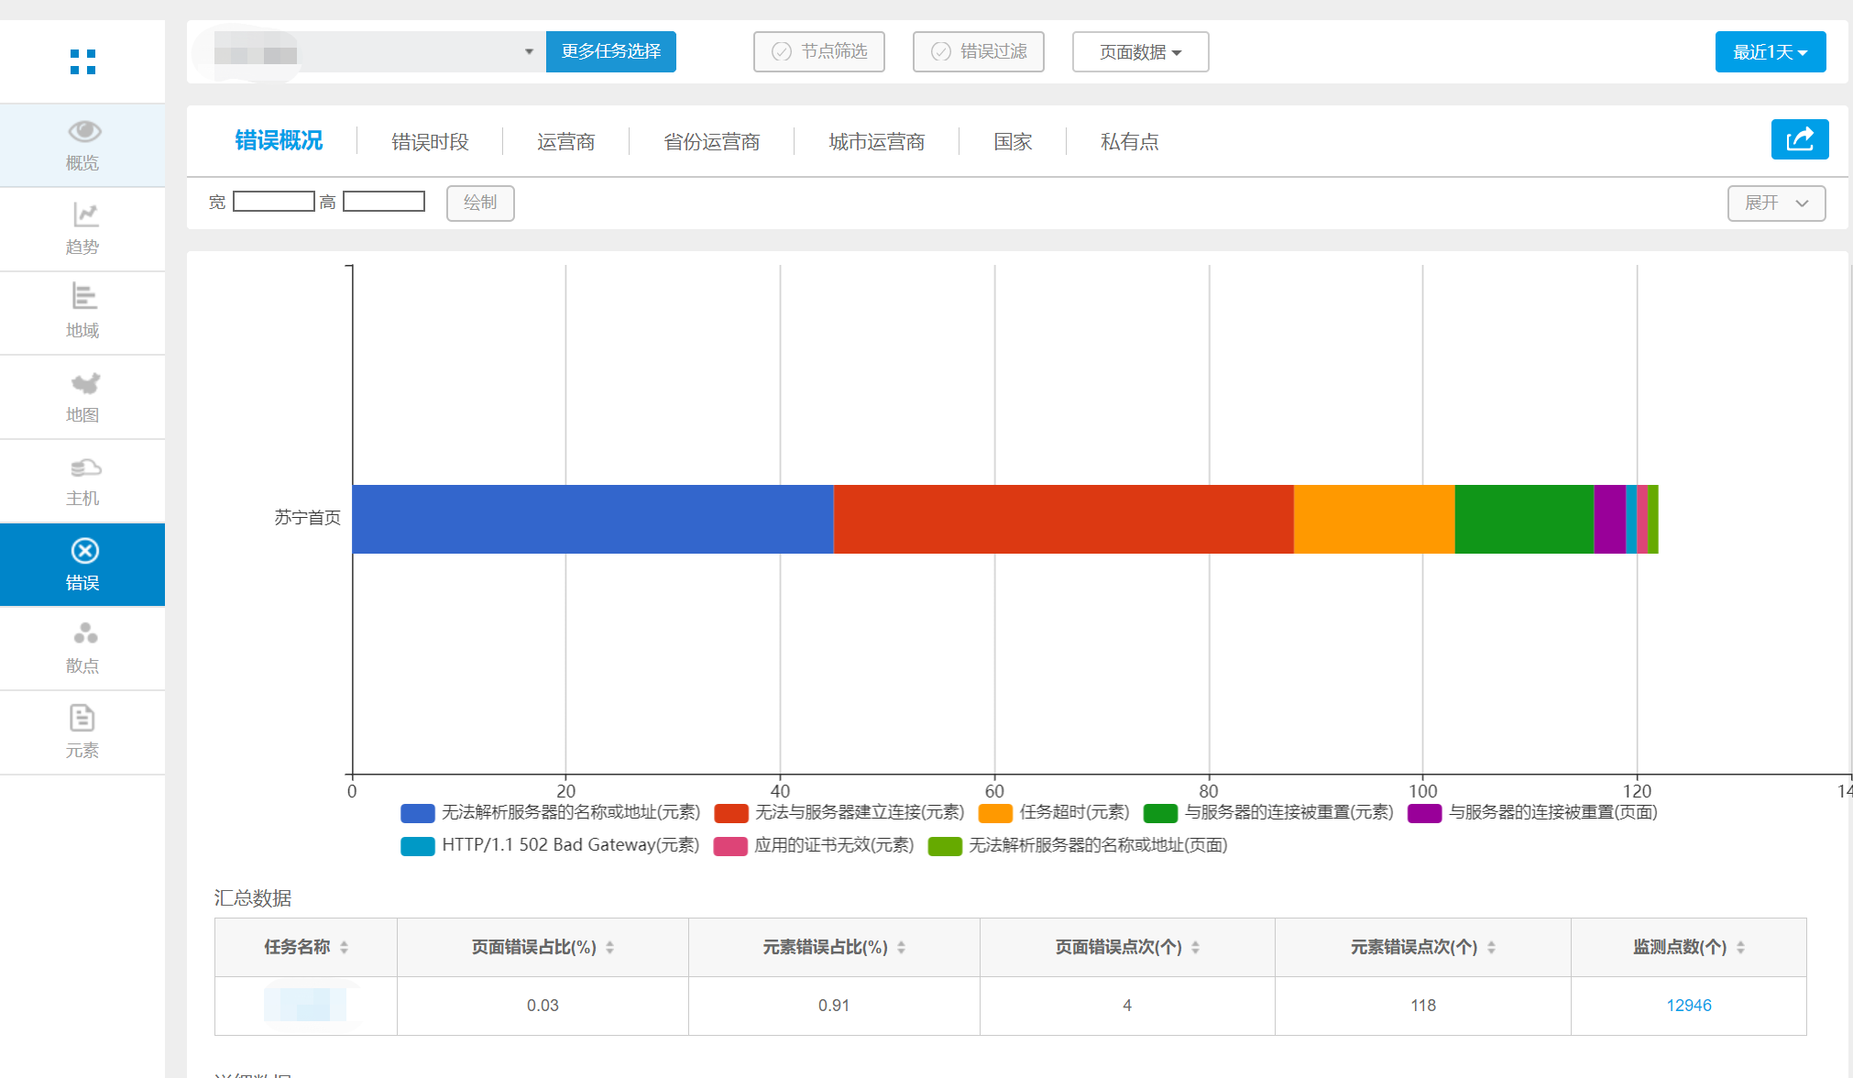Open the 最近1天 time range dropdown

1770,52
